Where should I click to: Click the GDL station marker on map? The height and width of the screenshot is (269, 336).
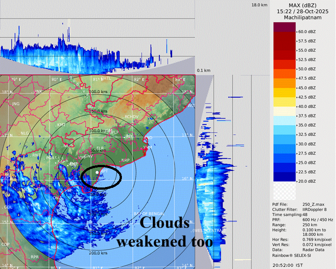click(x=8, y=207)
